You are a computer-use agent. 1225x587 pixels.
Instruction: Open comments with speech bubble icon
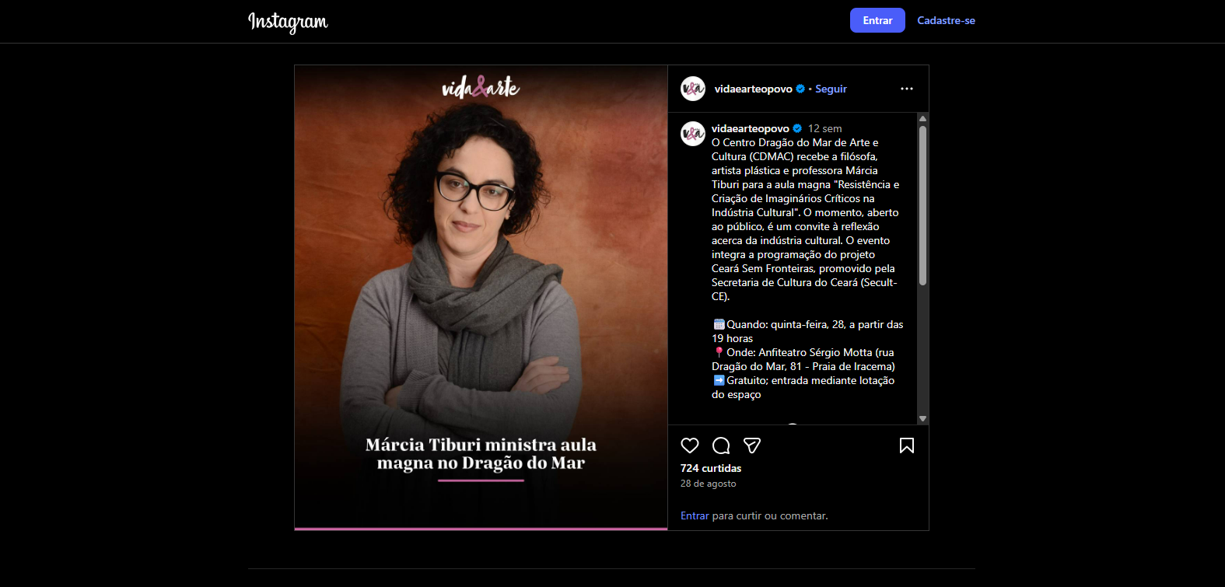721,445
